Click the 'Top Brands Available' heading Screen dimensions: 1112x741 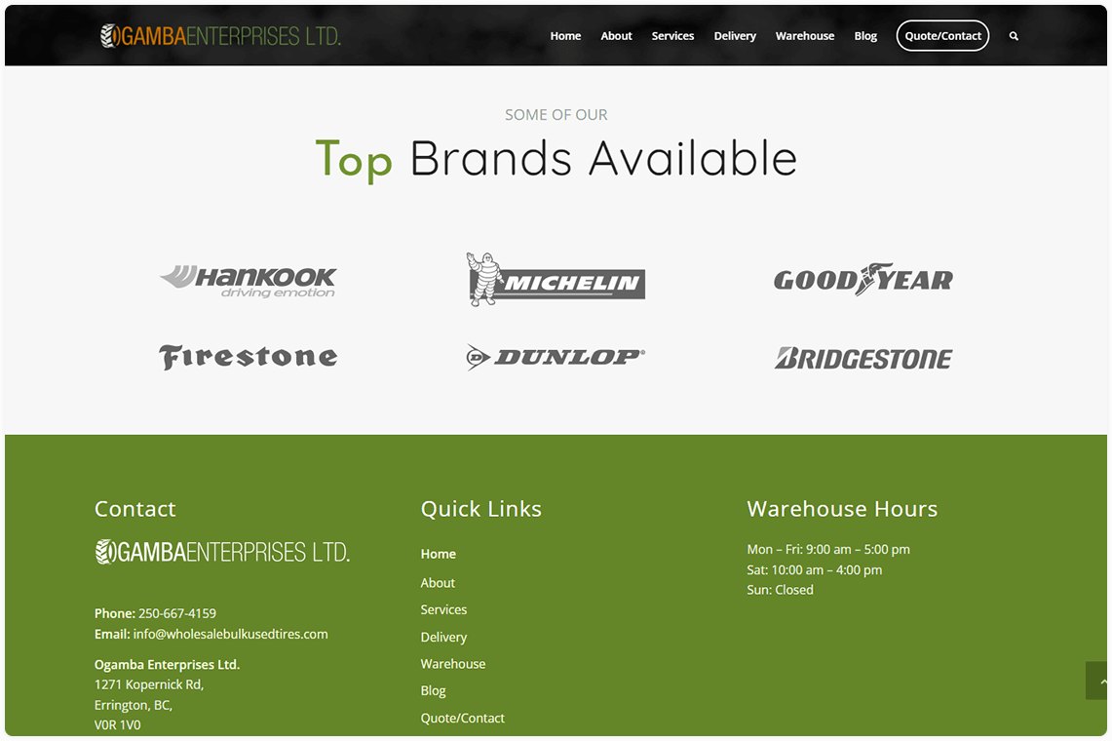(556, 159)
